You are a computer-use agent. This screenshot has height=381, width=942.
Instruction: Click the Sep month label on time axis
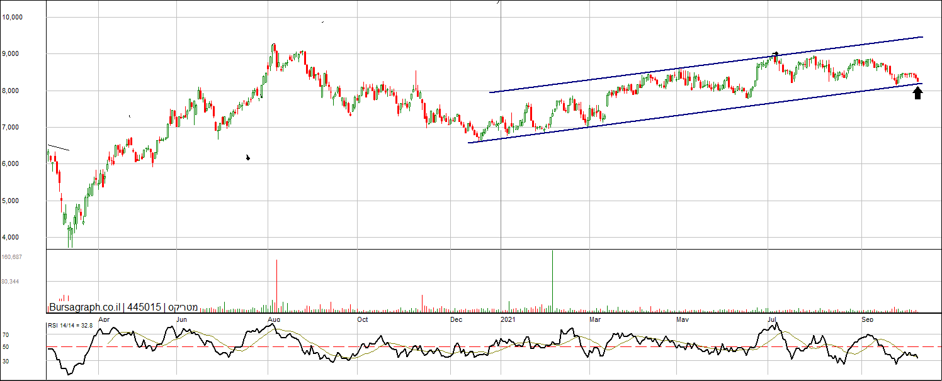(868, 319)
